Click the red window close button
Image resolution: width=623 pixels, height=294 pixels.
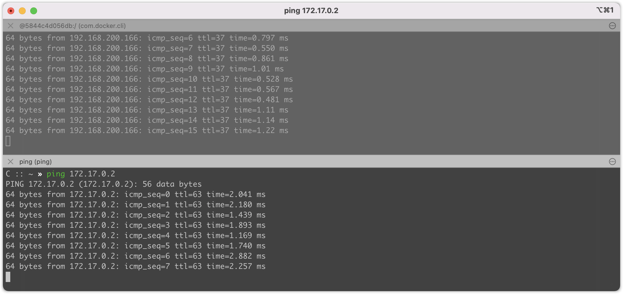coord(11,11)
